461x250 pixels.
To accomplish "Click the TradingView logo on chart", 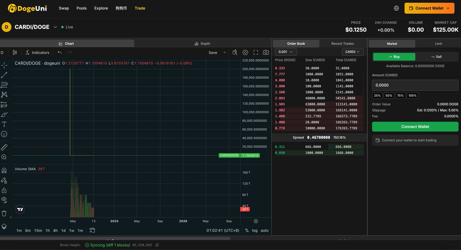I will point(20,210).
